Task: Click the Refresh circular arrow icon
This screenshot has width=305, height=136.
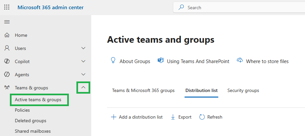Action: pyautogui.click(x=202, y=117)
